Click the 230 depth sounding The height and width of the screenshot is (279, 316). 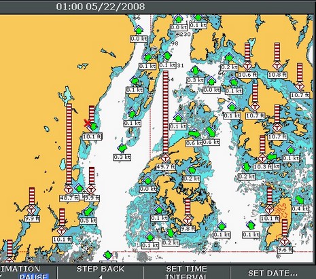[186, 34]
